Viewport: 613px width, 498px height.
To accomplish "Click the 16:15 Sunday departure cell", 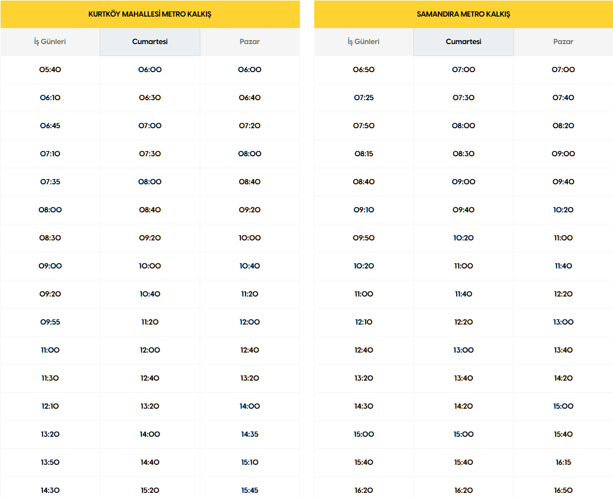I will pyautogui.click(x=563, y=463).
